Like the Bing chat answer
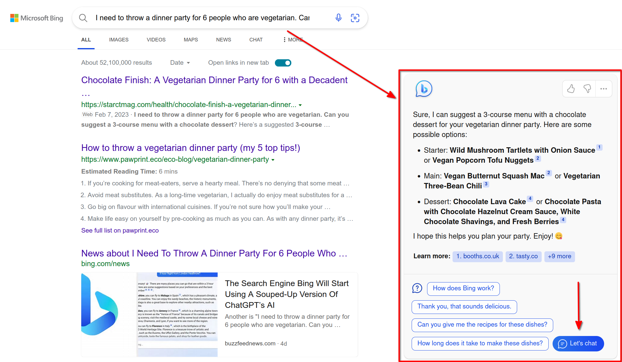This screenshot has height=362, width=622. (571, 89)
